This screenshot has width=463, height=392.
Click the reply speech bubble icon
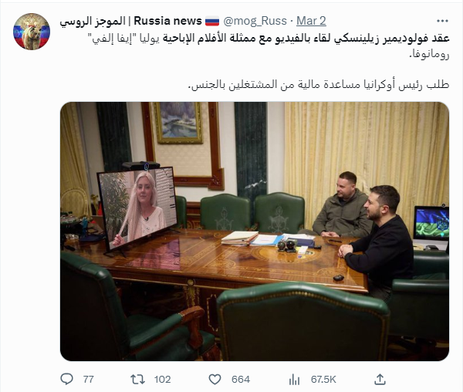tap(66, 379)
